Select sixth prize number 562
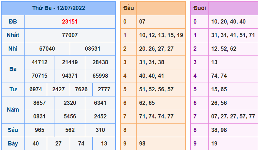This screenshot has width=258, height=150. pos(70,130)
